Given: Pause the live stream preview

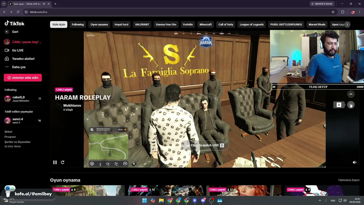Looking at the screenshot, I should click(55, 162).
